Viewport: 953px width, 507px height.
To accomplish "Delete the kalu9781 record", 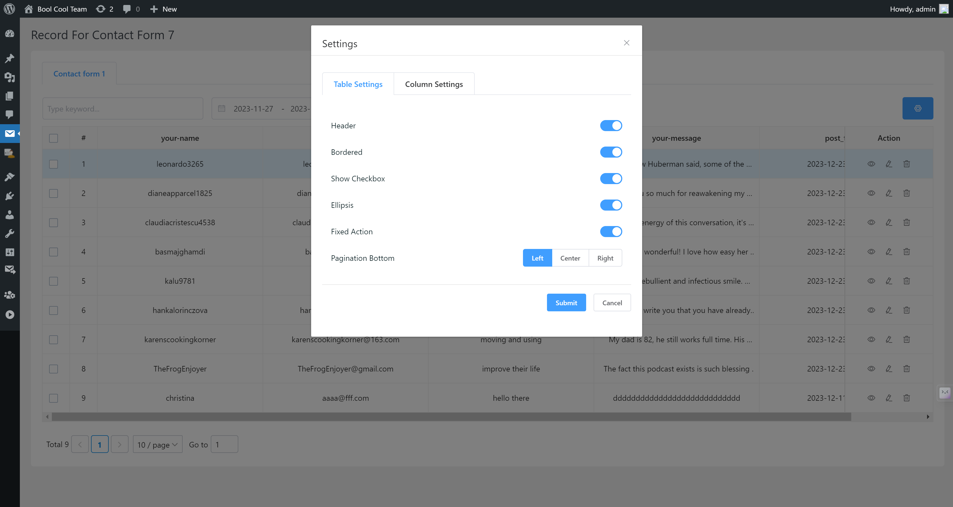I will [x=906, y=281].
